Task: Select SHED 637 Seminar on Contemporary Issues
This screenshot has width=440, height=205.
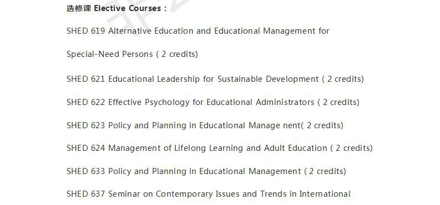Action: pyautogui.click(x=209, y=194)
